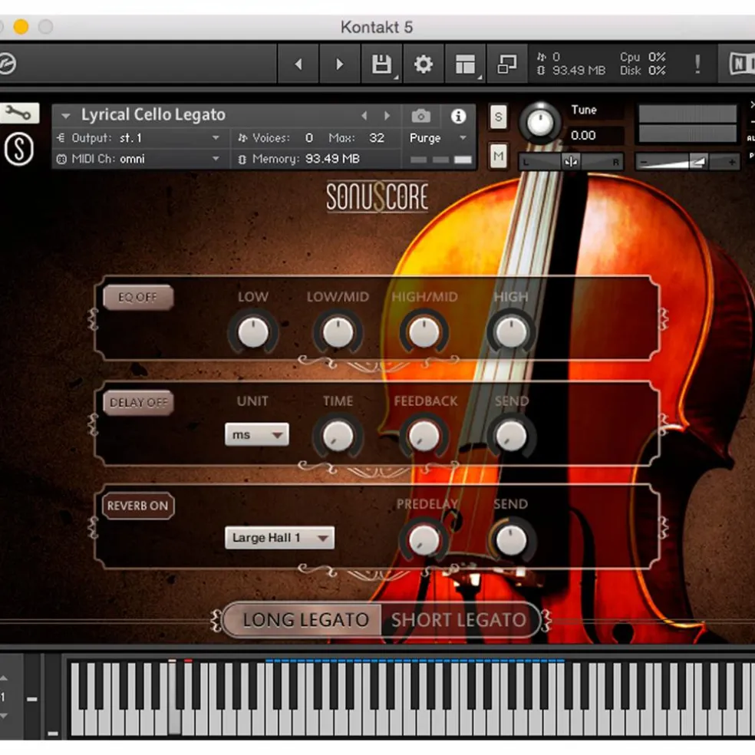Screen dimensions: 755x755
Task: Click the NI logo in the toolbar
Action: (x=741, y=64)
